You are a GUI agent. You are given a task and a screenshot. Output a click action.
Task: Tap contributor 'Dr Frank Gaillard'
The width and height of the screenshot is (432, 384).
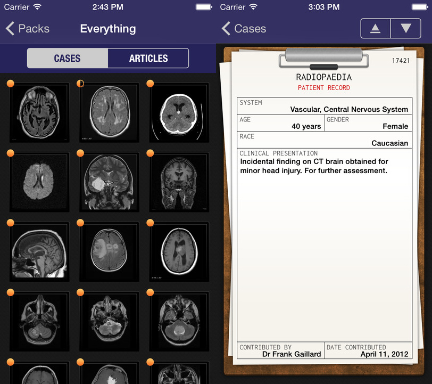click(x=292, y=354)
